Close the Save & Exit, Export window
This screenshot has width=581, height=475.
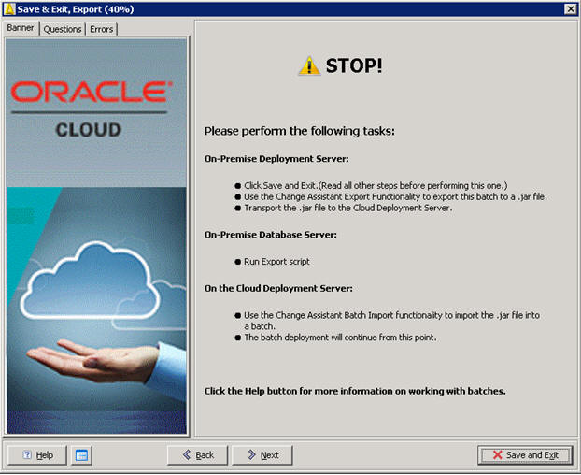(570, 9)
